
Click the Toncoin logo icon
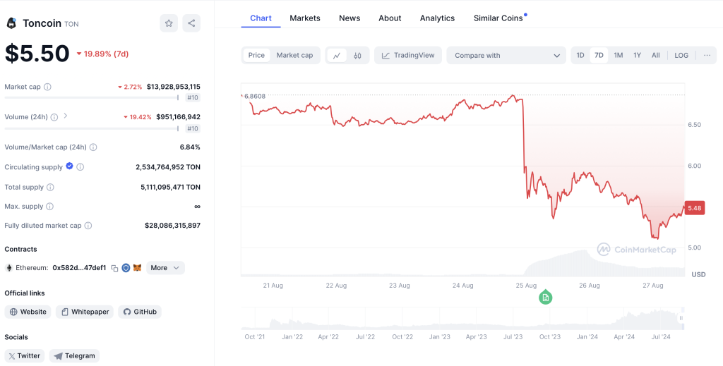pyautogui.click(x=11, y=23)
